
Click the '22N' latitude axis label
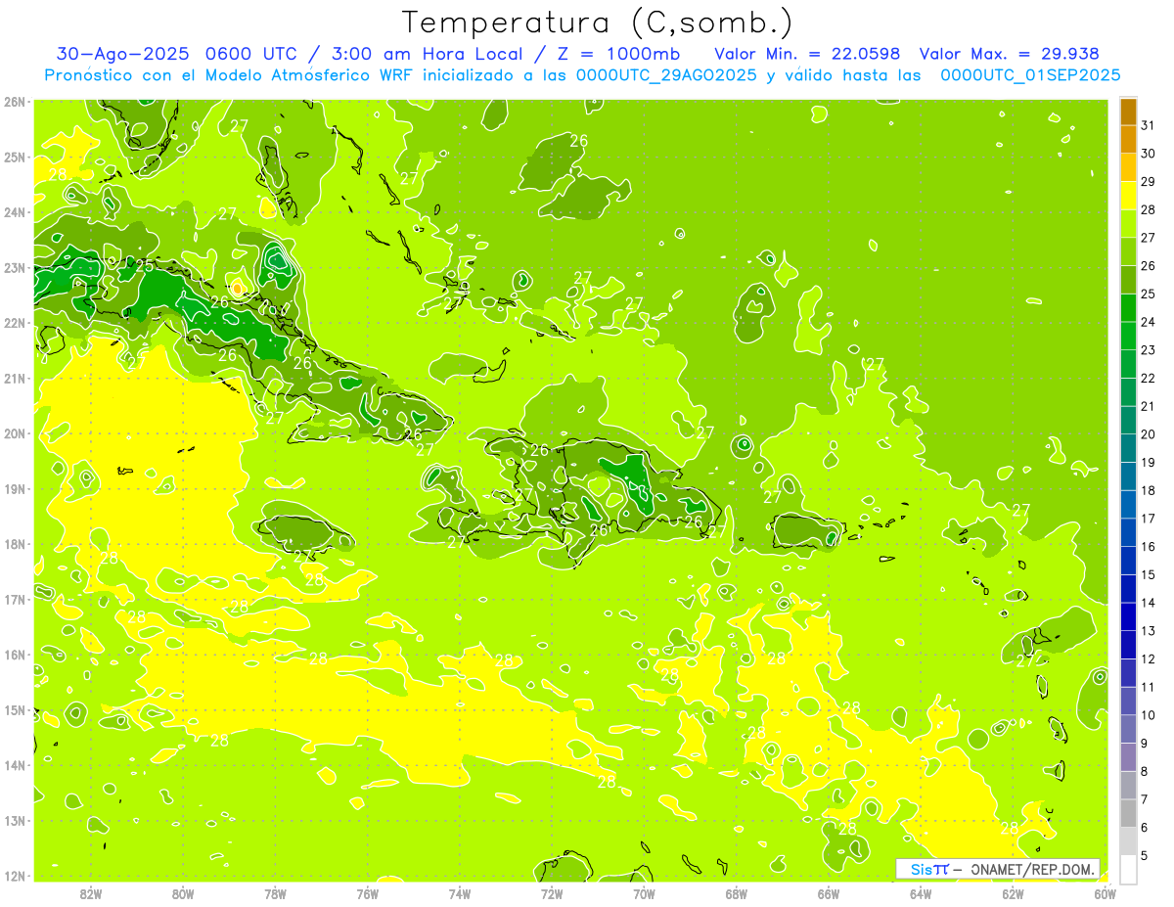click(15, 323)
